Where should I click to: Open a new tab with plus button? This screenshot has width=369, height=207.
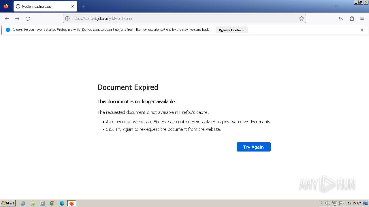(x=83, y=6)
